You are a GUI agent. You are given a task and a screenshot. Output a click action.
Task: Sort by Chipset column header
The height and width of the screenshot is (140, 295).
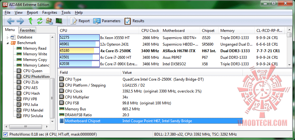209,31
